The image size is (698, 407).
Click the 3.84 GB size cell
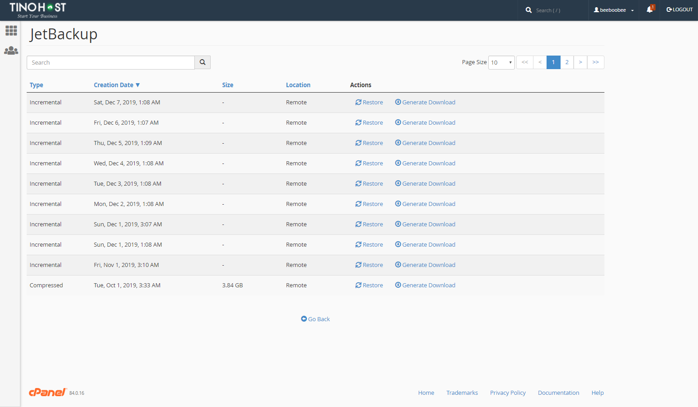tap(232, 285)
